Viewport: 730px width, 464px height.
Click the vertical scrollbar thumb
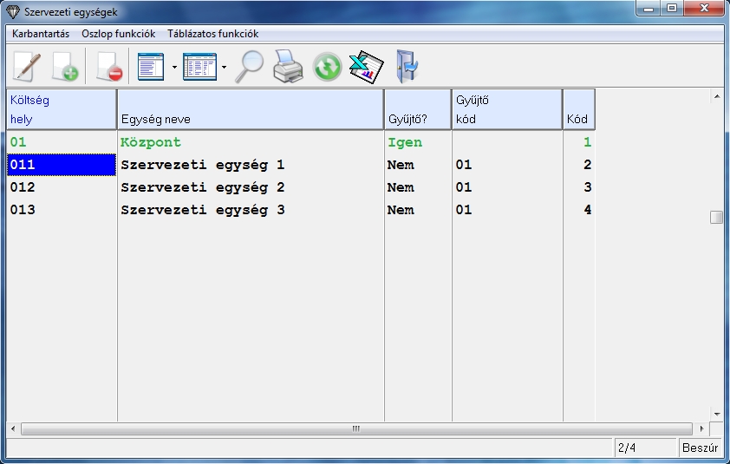716,218
